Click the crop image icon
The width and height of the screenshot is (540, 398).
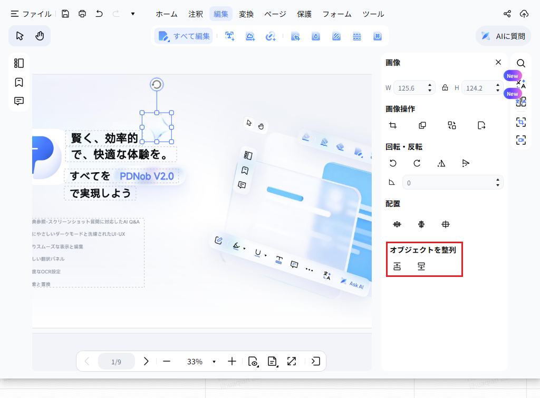click(x=393, y=125)
